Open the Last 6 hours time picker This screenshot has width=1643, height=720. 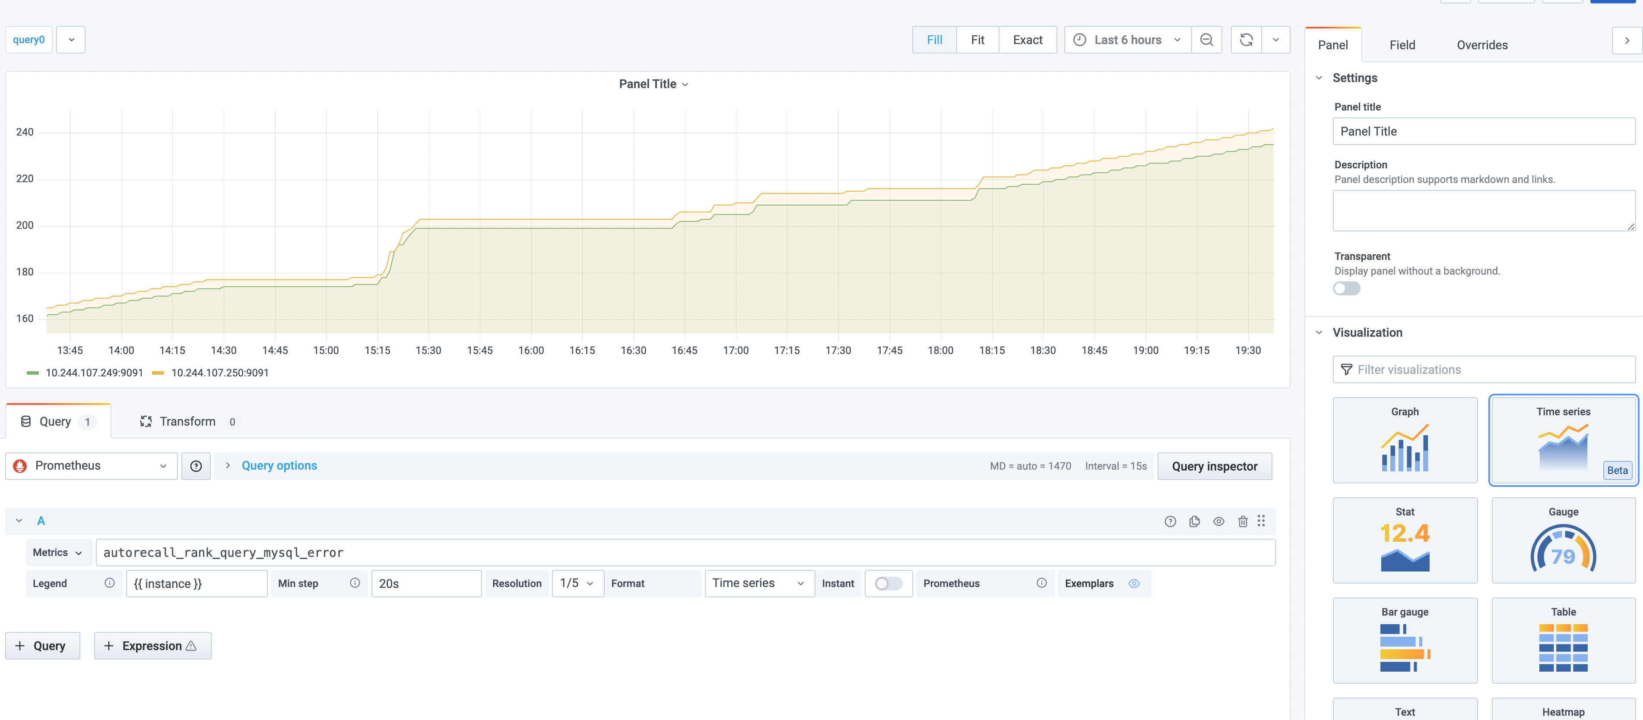tap(1127, 40)
